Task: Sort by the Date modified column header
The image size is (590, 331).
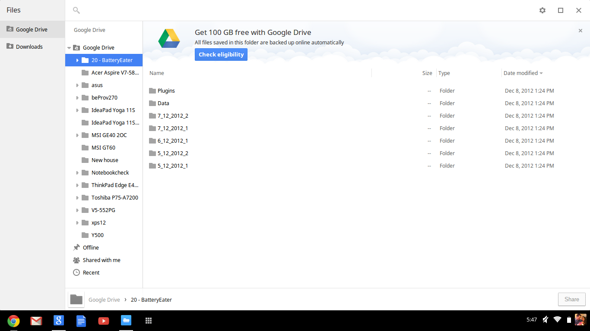Action: [x=523, y=73]
